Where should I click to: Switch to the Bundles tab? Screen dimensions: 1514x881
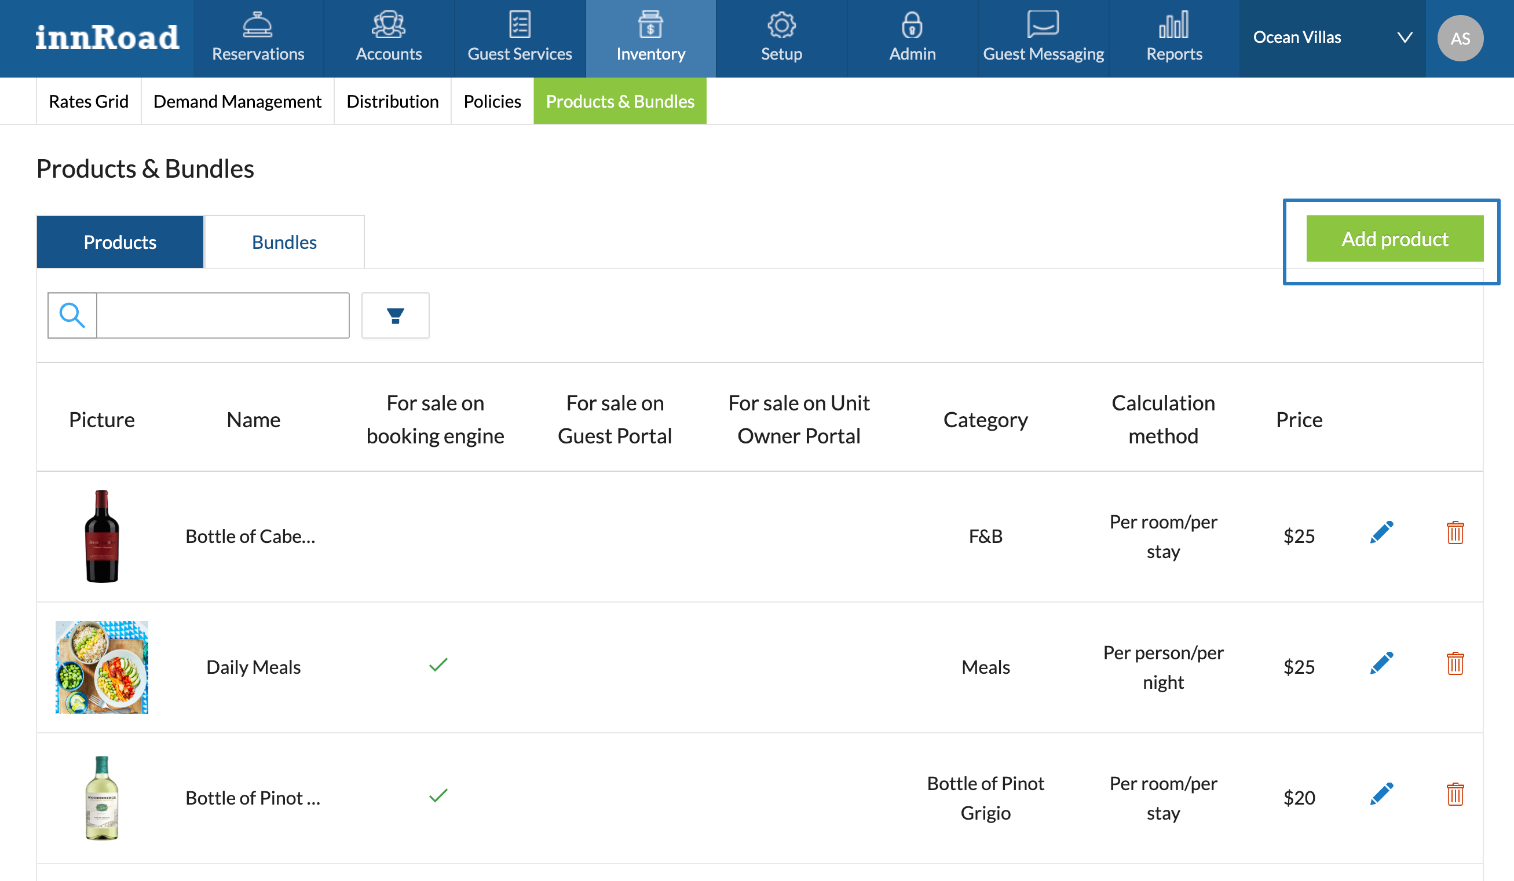pos(284,242)
